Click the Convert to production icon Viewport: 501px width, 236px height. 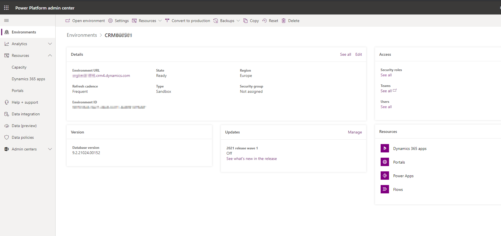coord(167,21)
